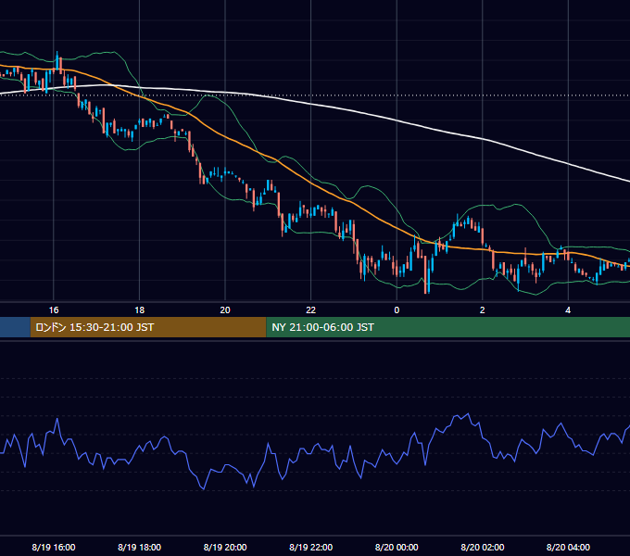This screenshot has width=630, height=556.
Task: Click the 8/19 20:00 time label
Action: [x=225, y=547]
